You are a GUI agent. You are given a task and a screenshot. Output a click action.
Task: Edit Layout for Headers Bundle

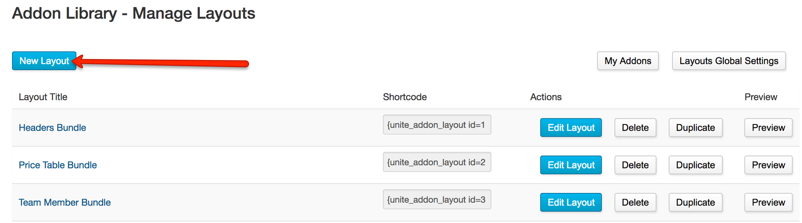(571, 127)
